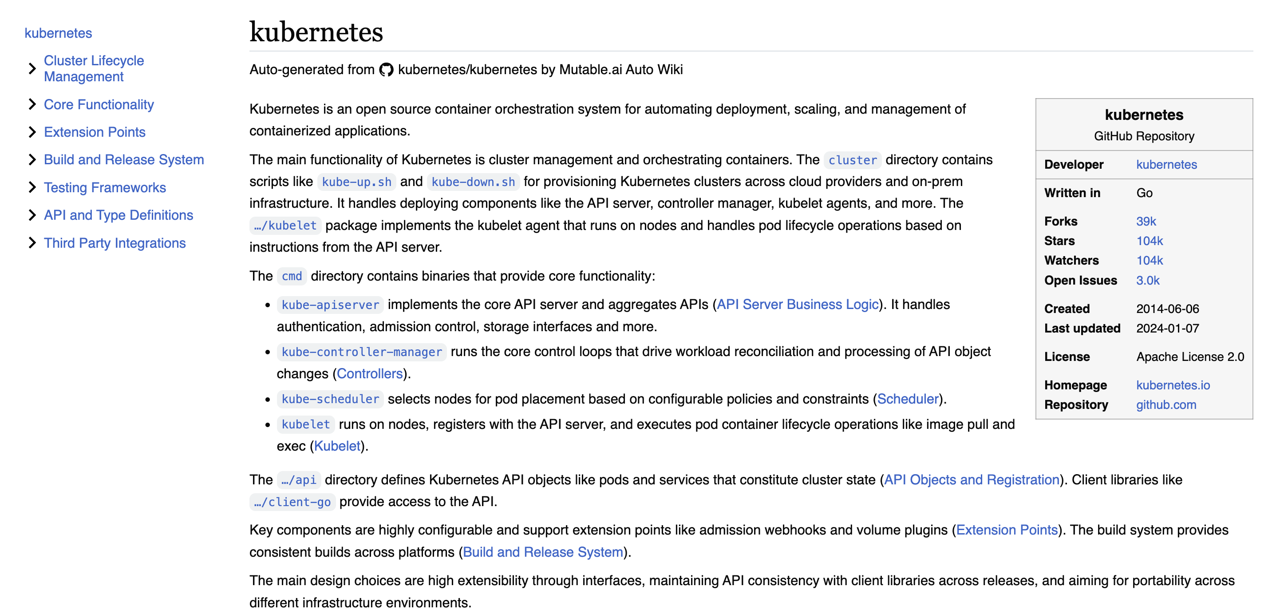This screenshot has height=610, width=1280.
Task: Click the kube-up.sh code link
Action: 356,182
